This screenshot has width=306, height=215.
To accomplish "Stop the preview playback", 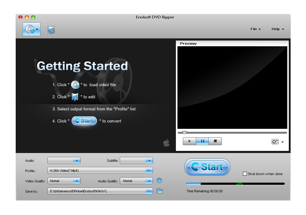I will 215,141.
